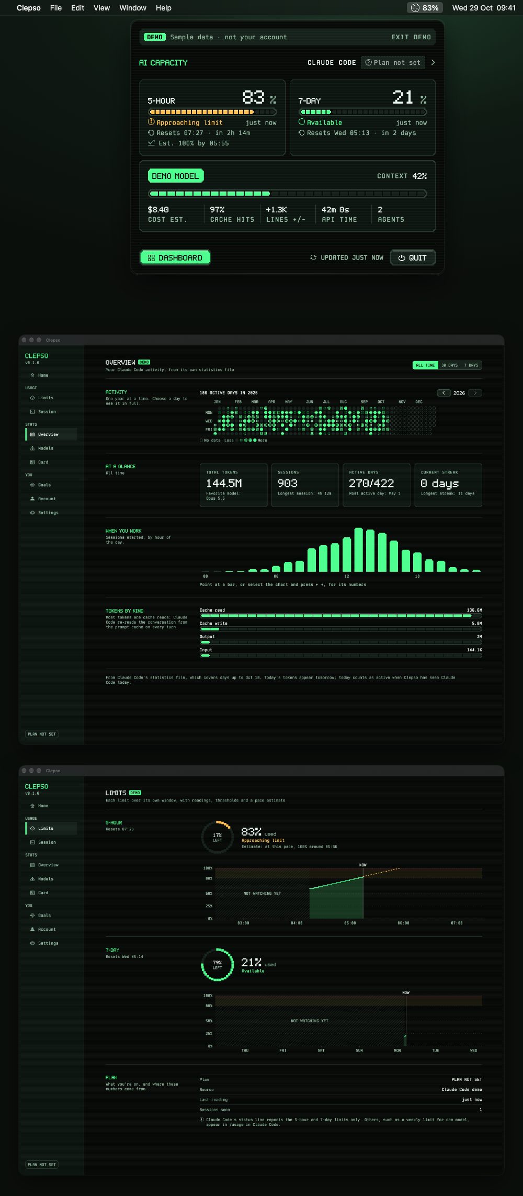This screenshot has width=523, height=1196.
Task: Click the trend icon beside Est. 100% by 05:55
Action: tap(151, 143)
